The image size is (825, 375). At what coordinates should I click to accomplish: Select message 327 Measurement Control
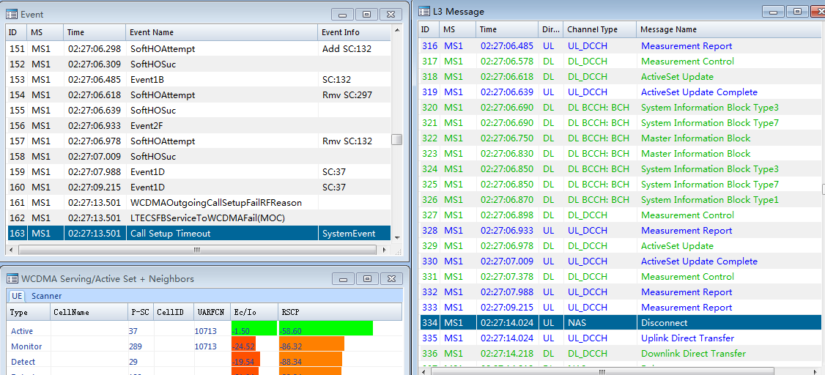coord(621,215)
